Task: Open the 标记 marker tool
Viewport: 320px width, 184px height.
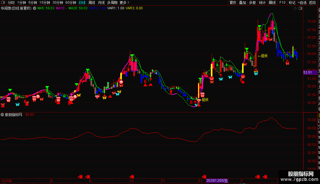Action: 292,3
